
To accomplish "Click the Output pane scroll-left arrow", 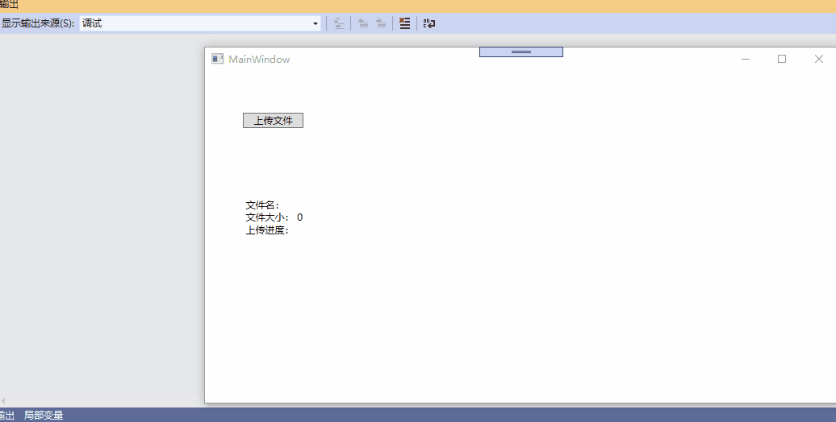I will click(x=2, y=401).
